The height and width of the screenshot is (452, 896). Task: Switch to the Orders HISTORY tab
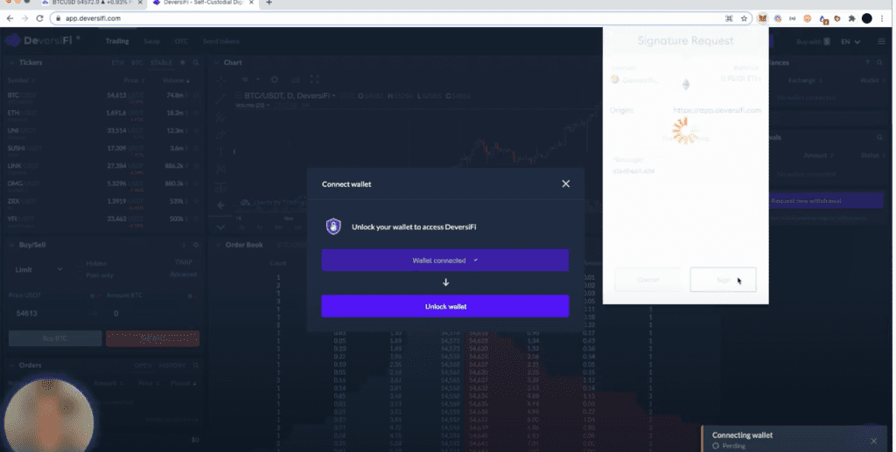pyautogui.click(x=172, y=365)
